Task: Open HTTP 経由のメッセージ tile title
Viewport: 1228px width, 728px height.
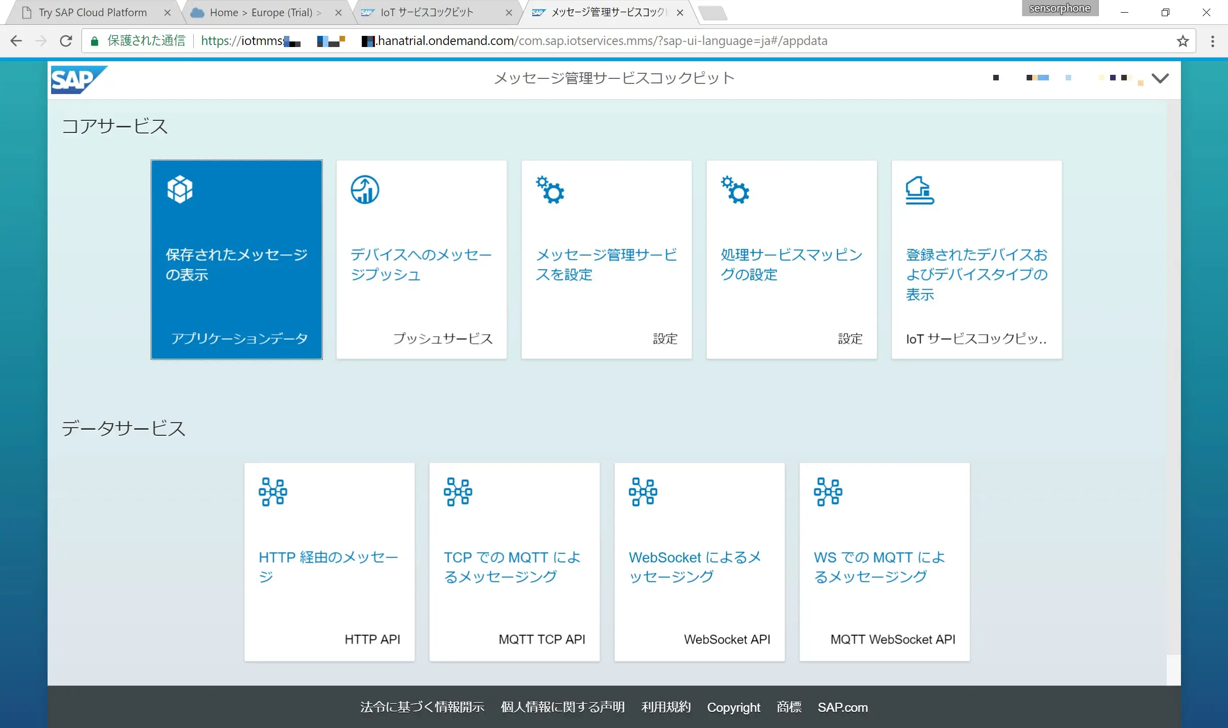Action: (x=328, y=567)
